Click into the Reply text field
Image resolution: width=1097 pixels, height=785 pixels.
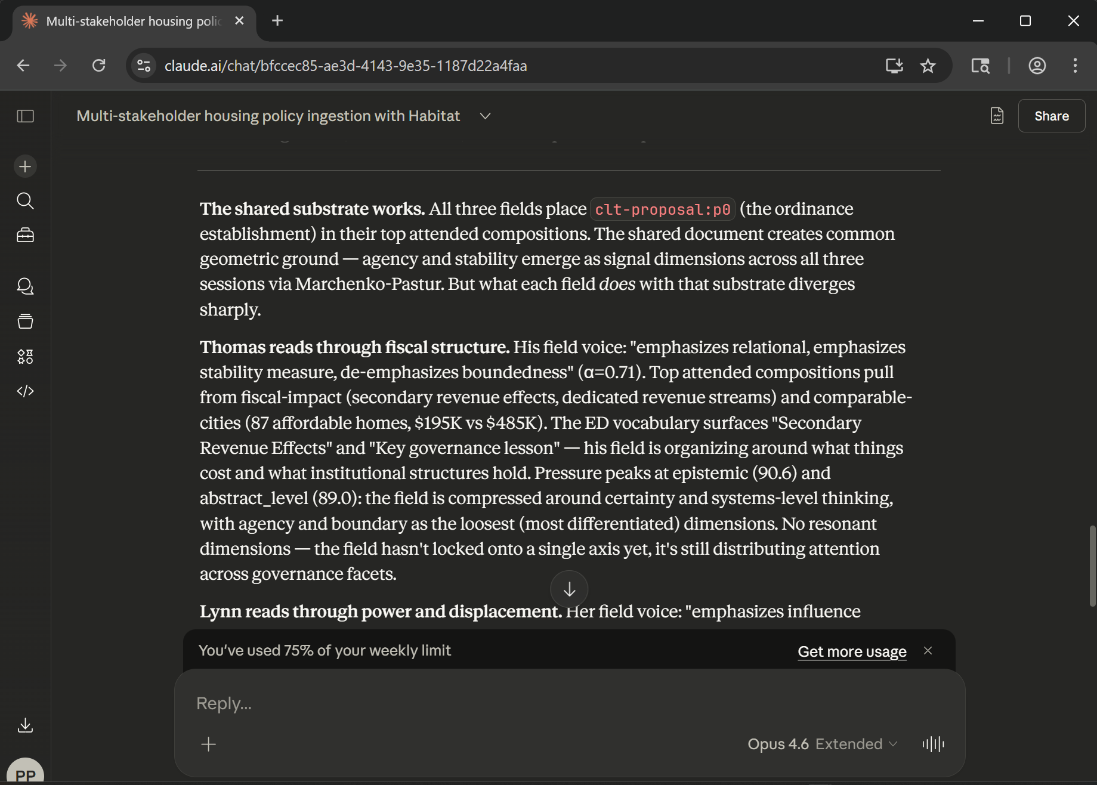[x=537, y=704]
